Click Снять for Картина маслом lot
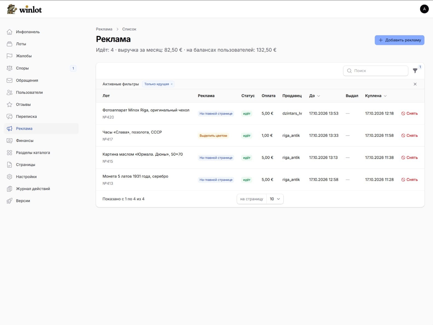The width and height of the screenshot is (433, 325). pyautogui.click(x=409, y=158)
